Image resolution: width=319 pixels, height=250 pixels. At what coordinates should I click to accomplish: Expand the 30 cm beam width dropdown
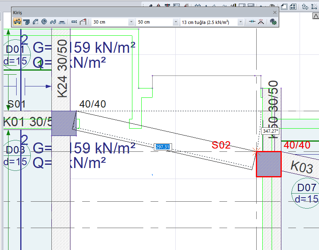click(131, 22)
